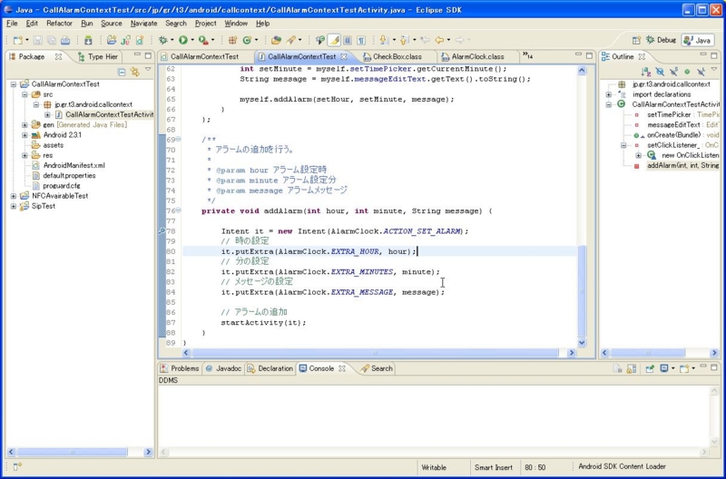Close the Console view tab

(x=342, y=369)
